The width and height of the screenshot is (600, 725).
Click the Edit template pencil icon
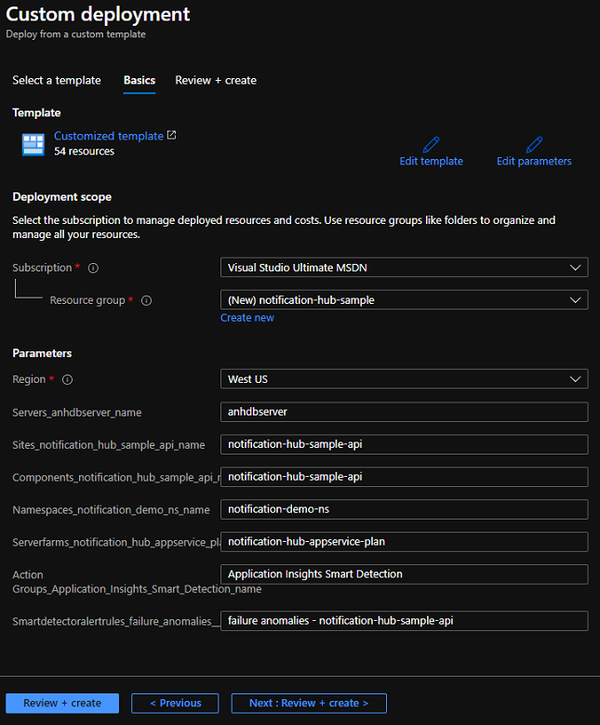coord(431,145)
